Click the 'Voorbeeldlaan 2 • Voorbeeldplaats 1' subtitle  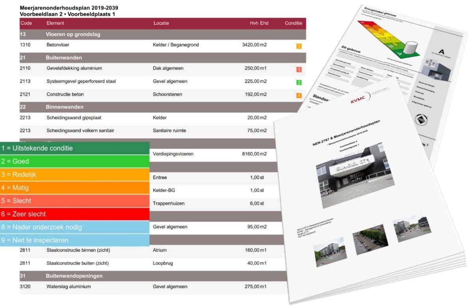tap(67, 14)
